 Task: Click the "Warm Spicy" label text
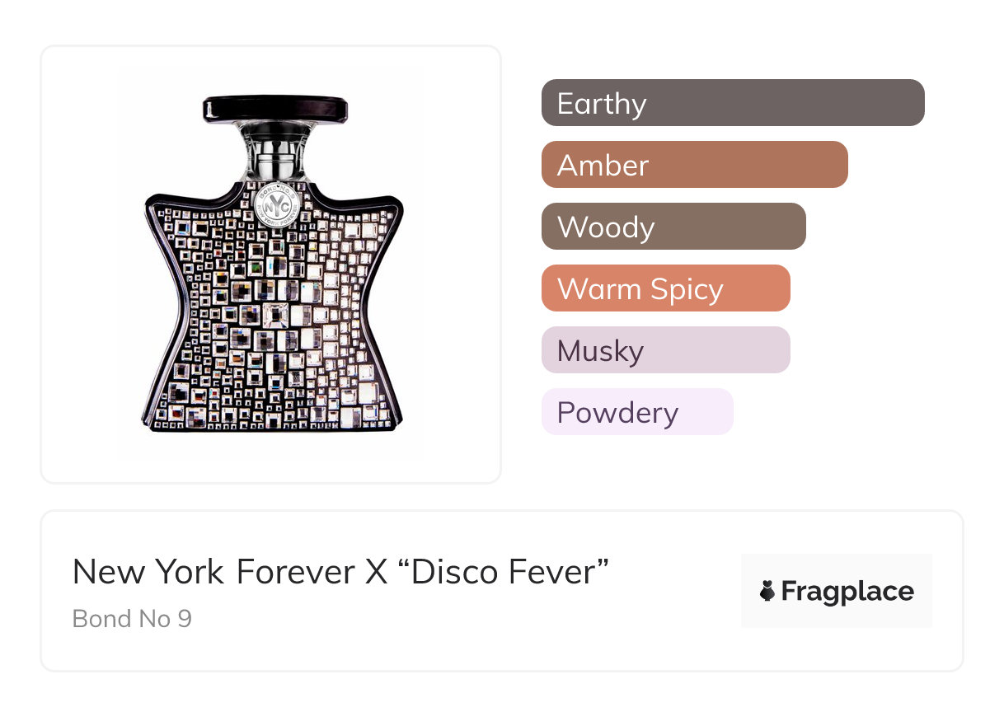coord(640,289)
